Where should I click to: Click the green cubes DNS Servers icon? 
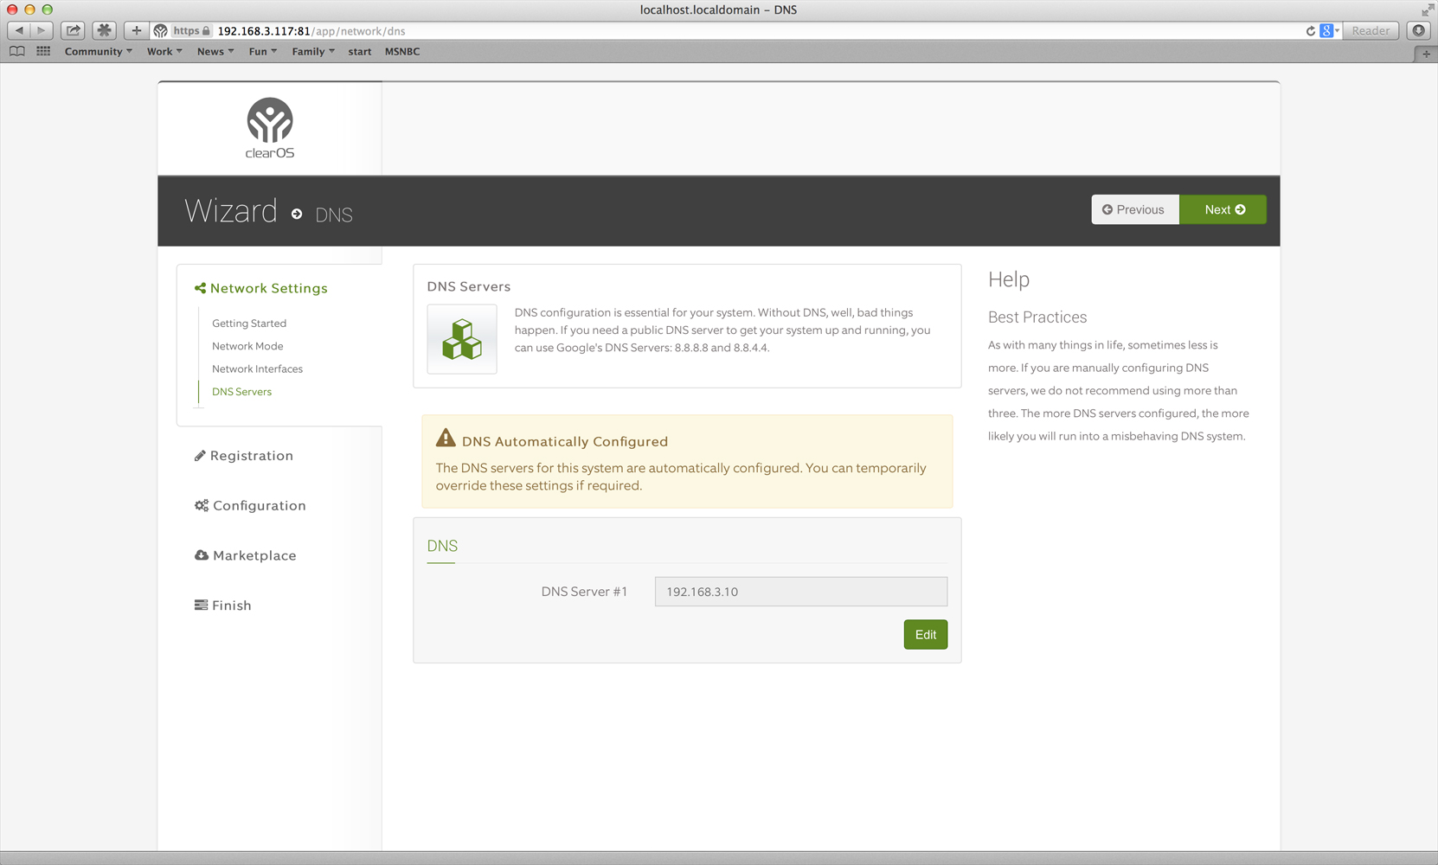462,339
